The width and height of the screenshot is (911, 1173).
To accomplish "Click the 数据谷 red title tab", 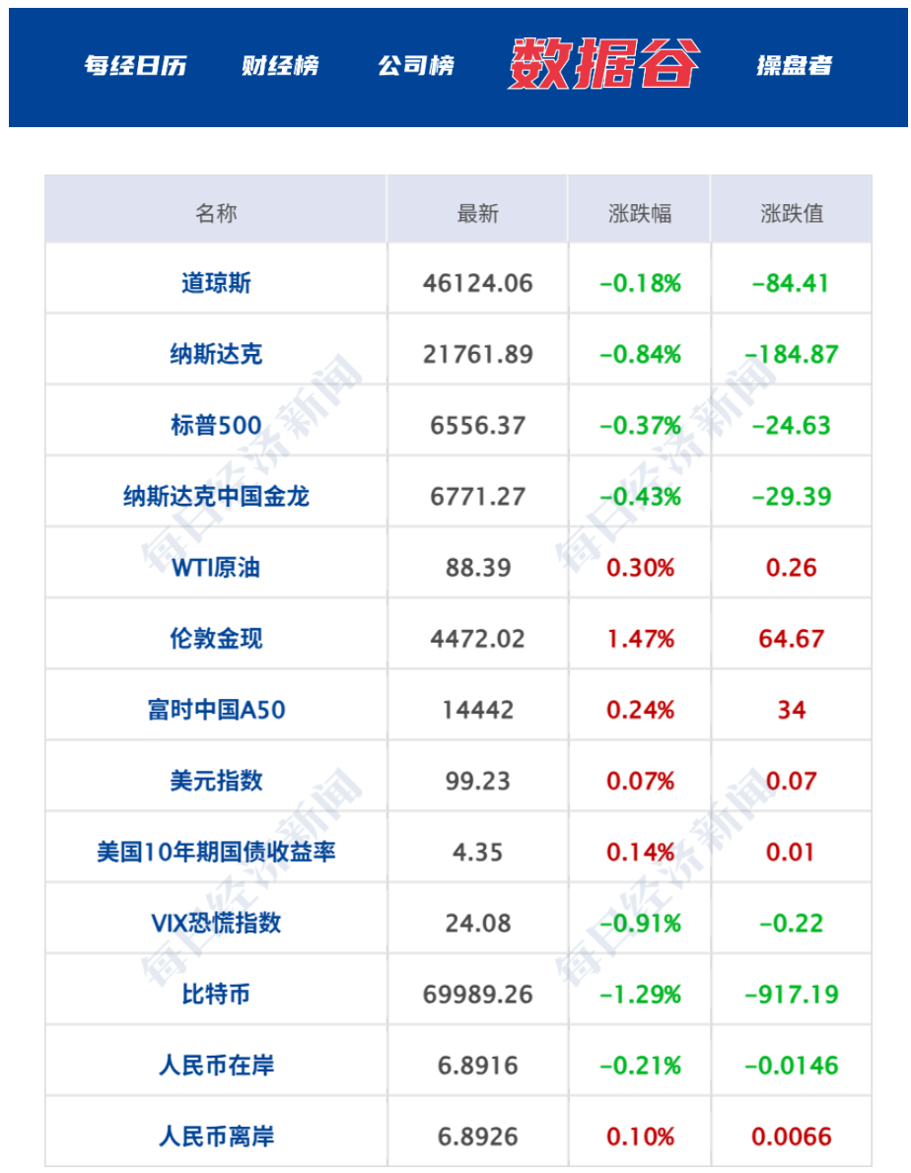I will coord(604,65).
